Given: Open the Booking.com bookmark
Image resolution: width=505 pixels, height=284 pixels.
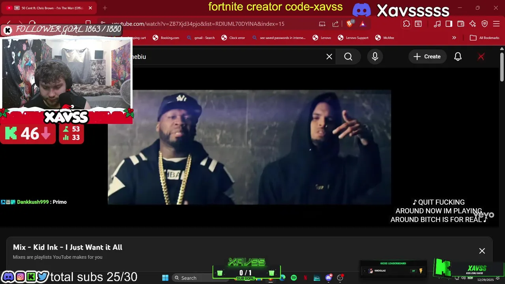Looking at the screenshot, I should [166, 38].
